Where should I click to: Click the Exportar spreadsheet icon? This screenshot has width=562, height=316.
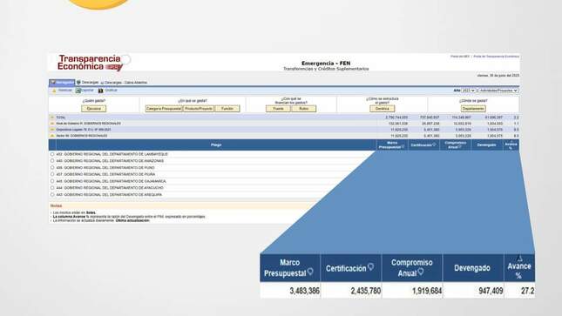[x=78, y=91]
